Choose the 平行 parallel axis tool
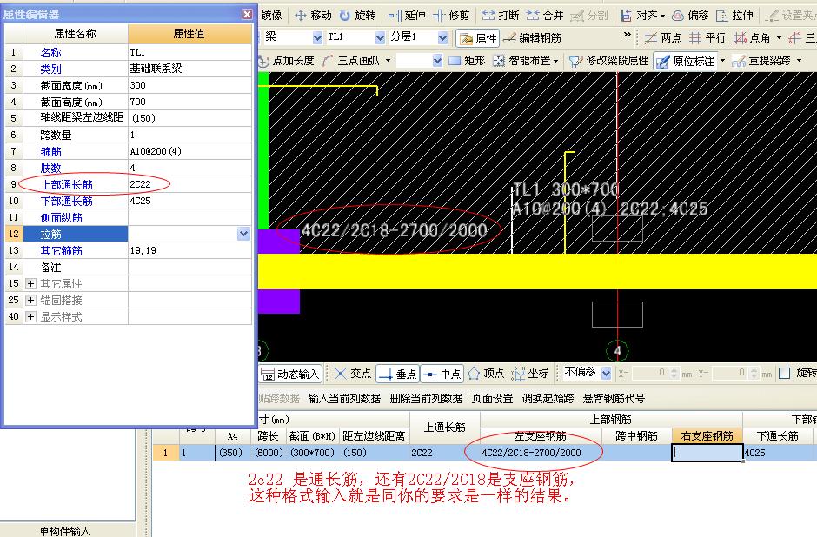Image resolution: width=817 pixels, height=537 pixels. [707, 37]
